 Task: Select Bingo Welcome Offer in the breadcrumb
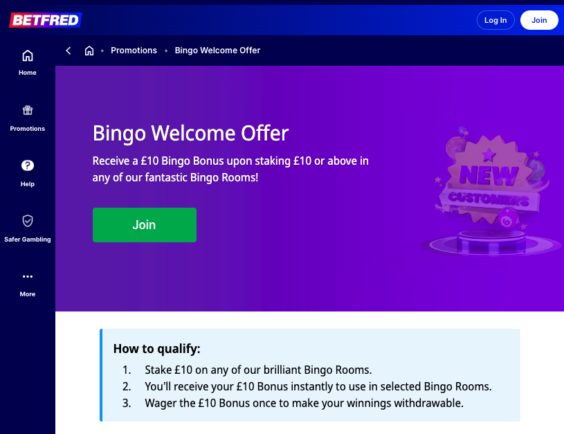coord(217,50)
